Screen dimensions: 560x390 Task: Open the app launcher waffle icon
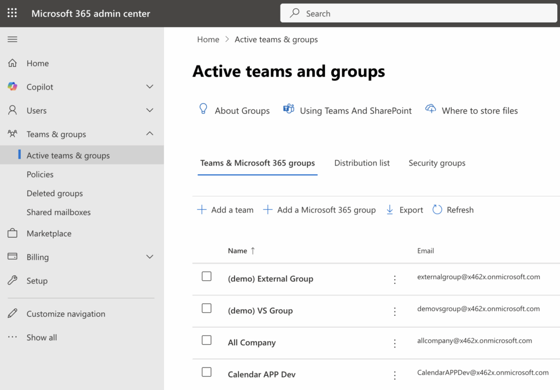pos(12,13)
